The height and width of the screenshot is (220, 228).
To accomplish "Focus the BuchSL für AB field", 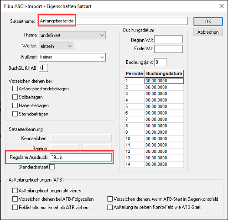I will click(43, 68).
